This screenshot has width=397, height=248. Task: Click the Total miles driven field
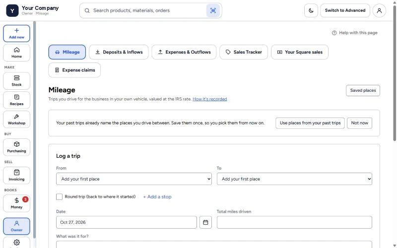(294, 222)
